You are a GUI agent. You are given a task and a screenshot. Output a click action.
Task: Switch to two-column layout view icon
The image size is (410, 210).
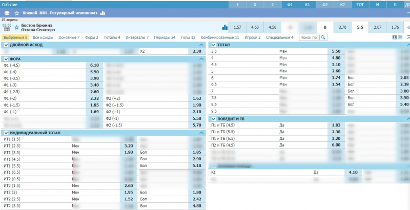tap(394, 37)
